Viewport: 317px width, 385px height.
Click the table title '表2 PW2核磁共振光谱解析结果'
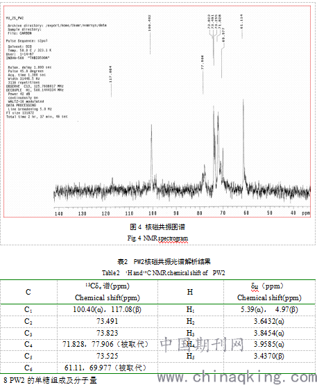click(164, 262)
